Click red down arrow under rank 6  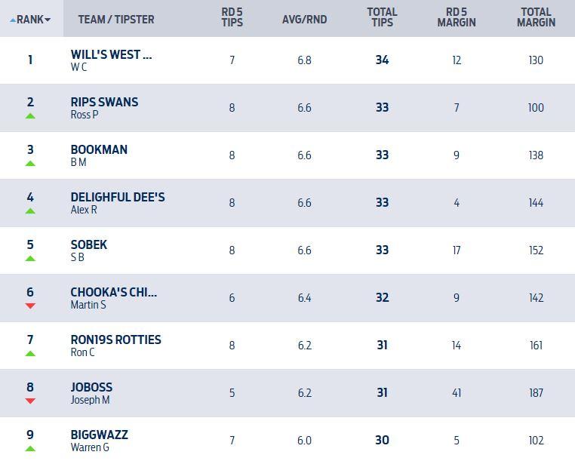(30, 306)
